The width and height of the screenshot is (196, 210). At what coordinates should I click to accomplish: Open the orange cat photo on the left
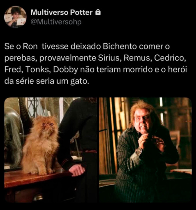coord(51,150)
